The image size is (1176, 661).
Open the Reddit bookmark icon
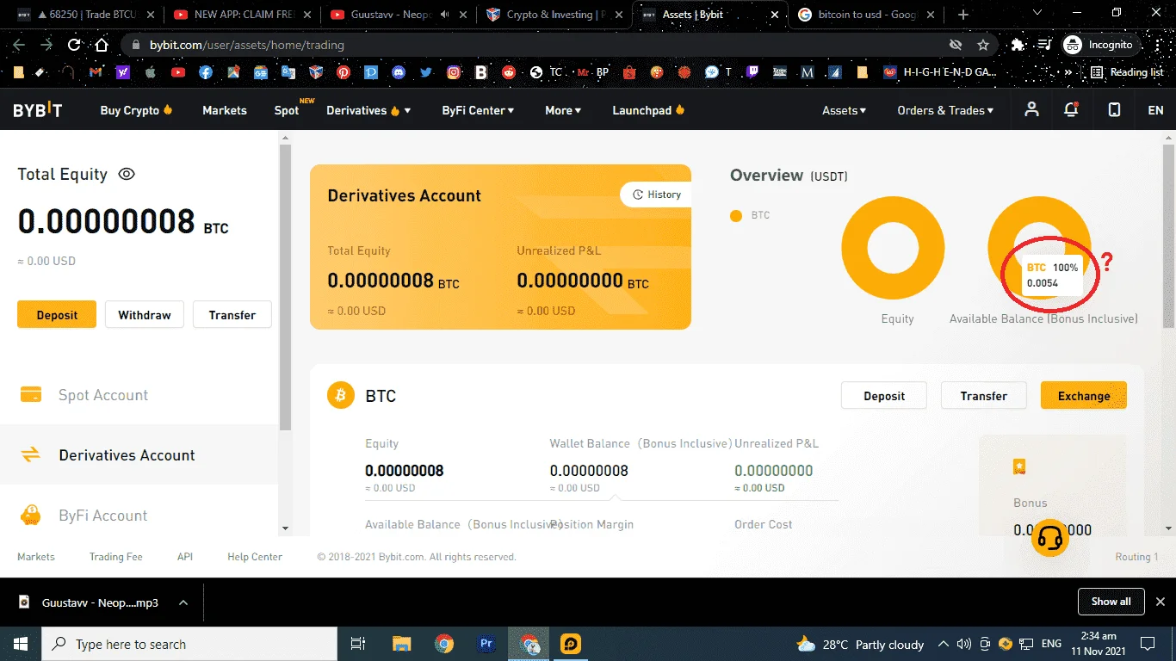point(509,73)
